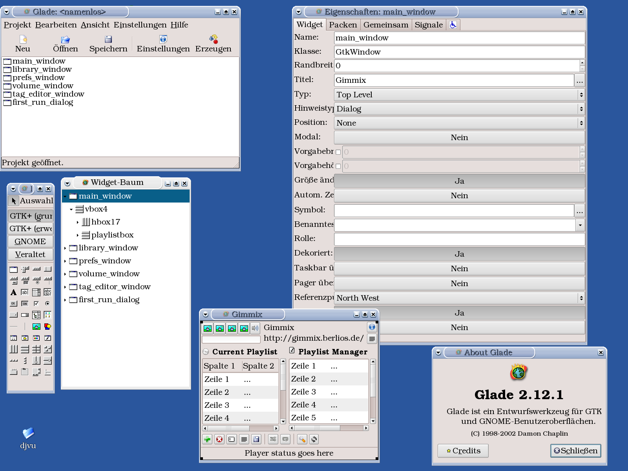Expand hbox17 in the Widget-Baum tree

click(x=78, y=222)
